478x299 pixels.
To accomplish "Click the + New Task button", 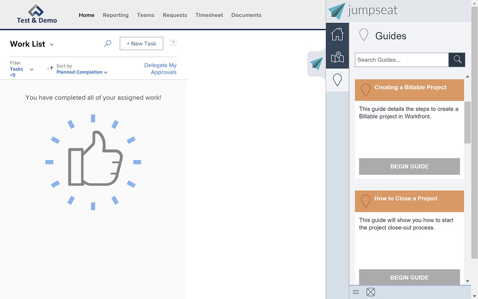I will coord(141,43).
